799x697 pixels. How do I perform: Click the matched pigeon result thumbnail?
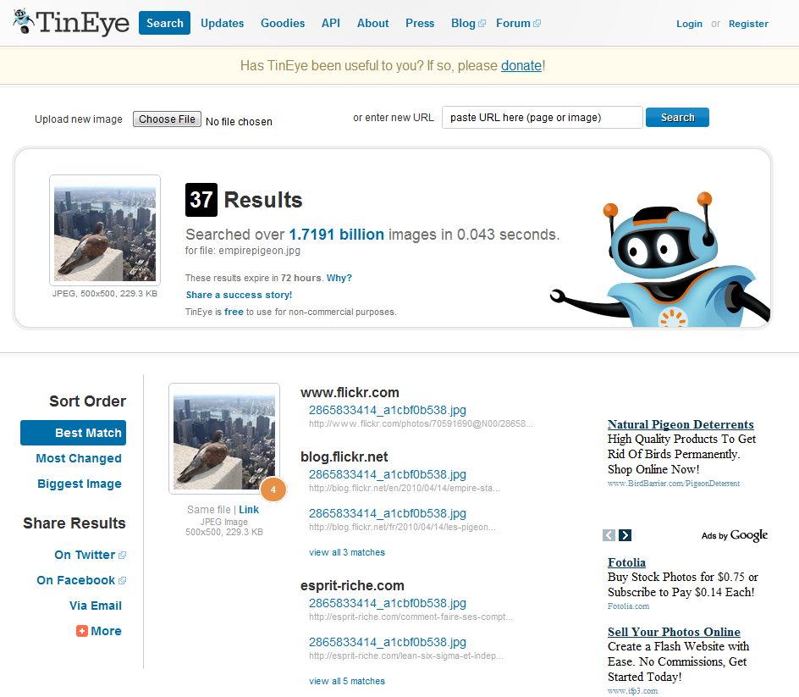tap(224, 439)
